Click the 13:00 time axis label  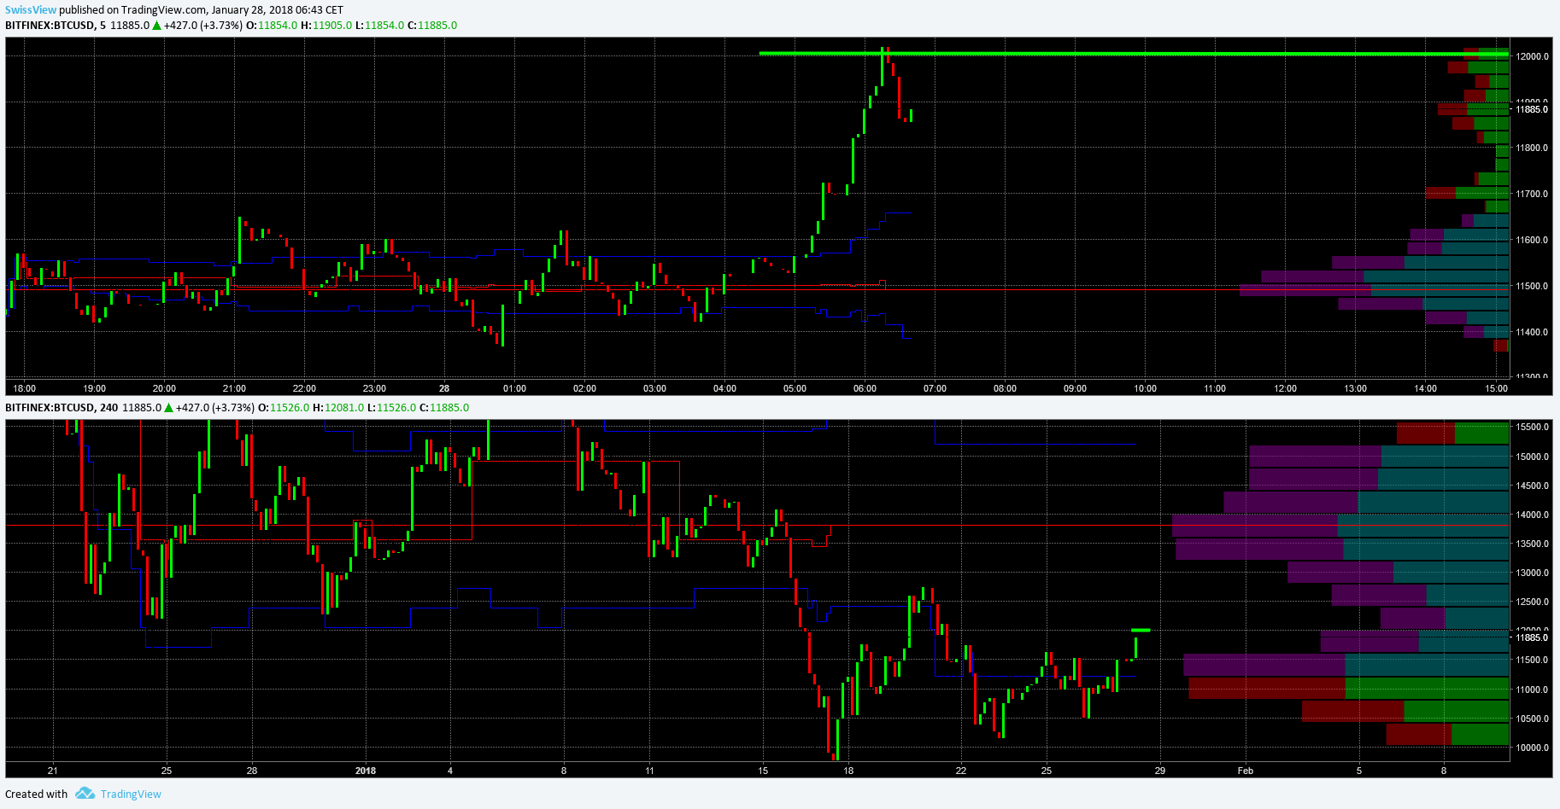coord(1355,388)
